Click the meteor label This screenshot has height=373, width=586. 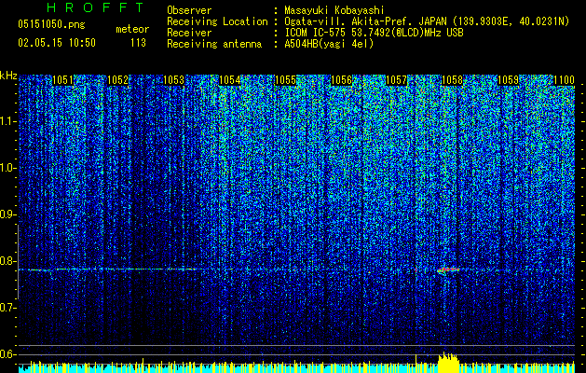(x=132, y=29)
